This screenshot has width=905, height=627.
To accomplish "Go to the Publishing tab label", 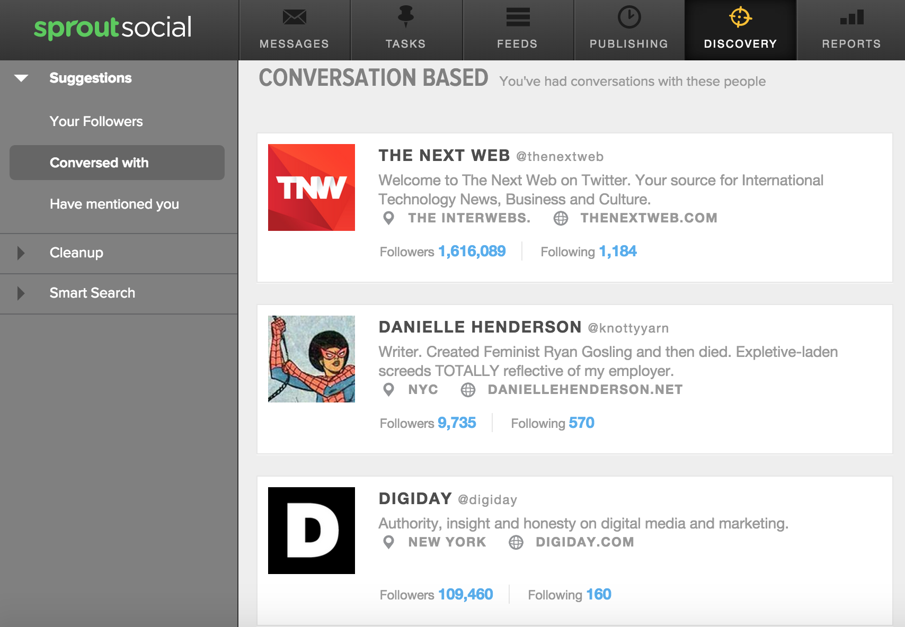I will 629,44.
